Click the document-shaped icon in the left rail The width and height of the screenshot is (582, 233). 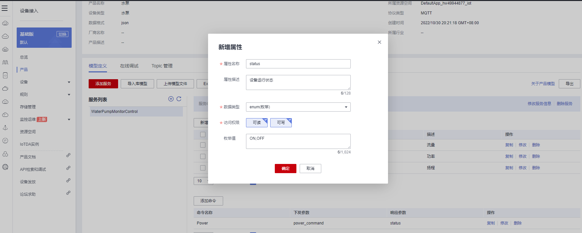tap(5, 75)
